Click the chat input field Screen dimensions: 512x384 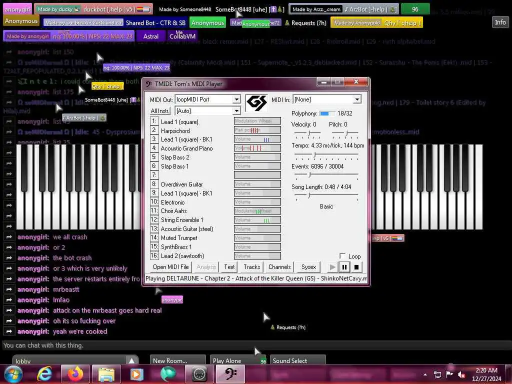point(256,345)
